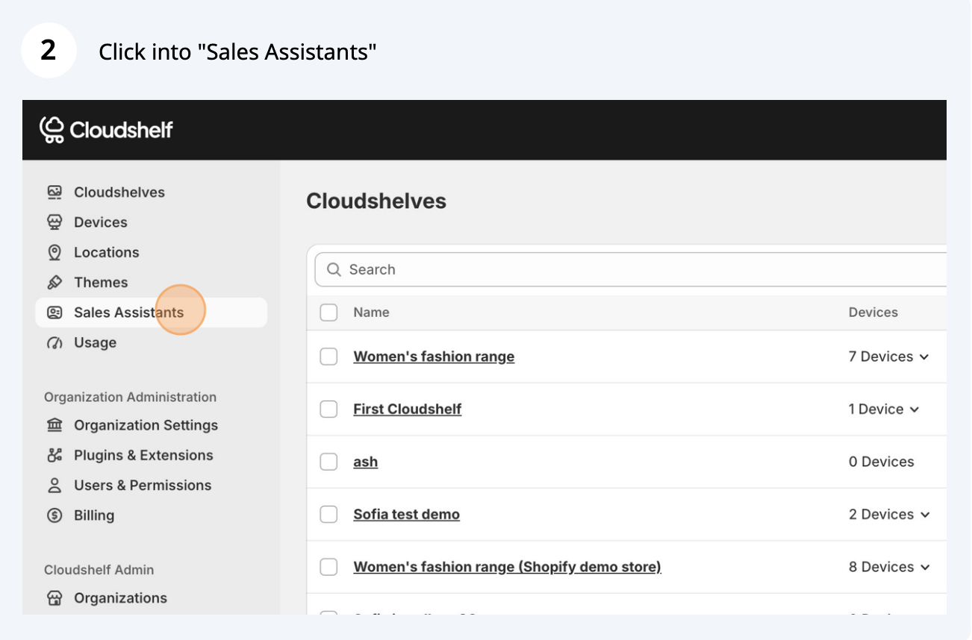Click the Cloudshelf logo icon

pos(52,130)
